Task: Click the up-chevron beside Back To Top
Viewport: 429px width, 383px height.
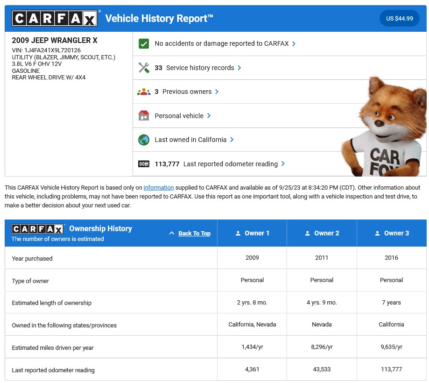Action: click(171, 233)
